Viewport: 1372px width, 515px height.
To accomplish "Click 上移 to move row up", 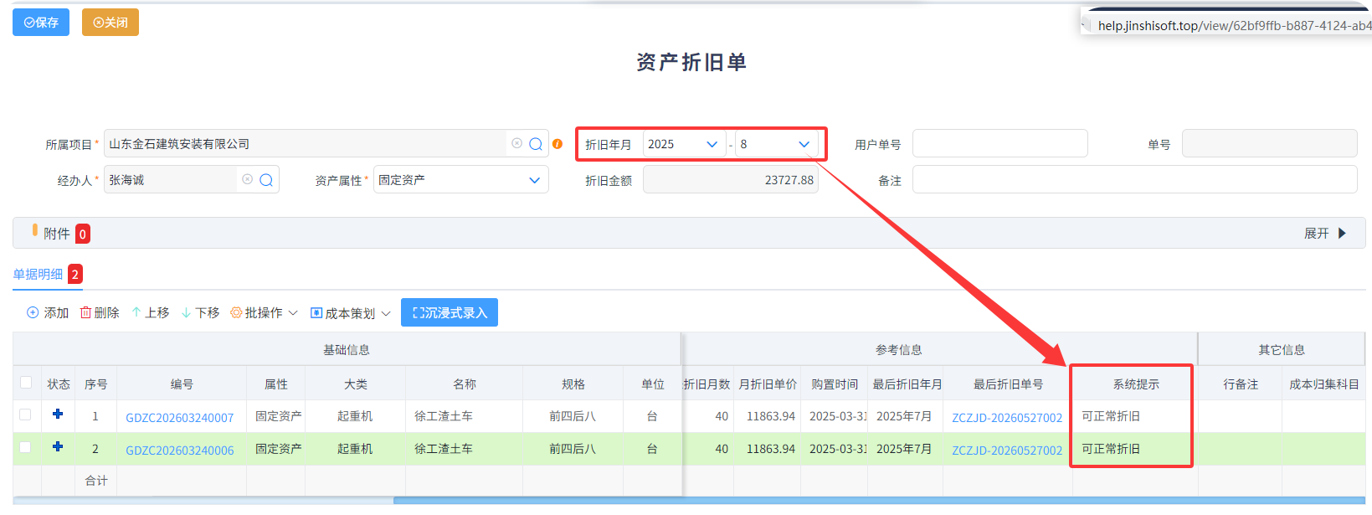I will tap(151, 312).
